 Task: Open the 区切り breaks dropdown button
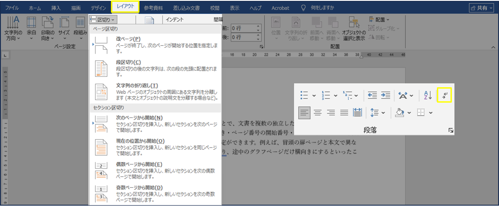pyautogui.click(x=103, y=20)
